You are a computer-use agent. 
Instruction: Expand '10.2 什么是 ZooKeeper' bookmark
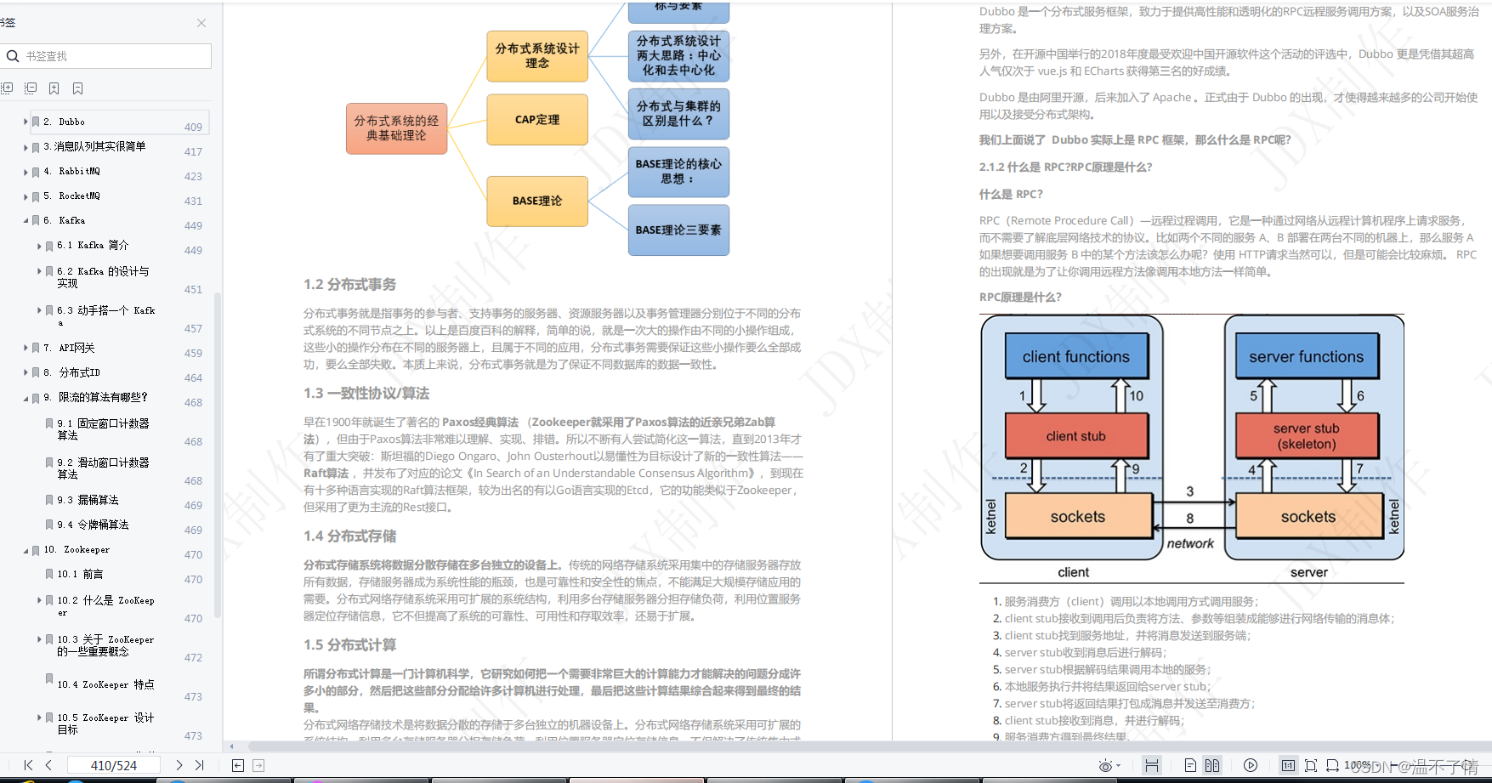coord(39,600)
